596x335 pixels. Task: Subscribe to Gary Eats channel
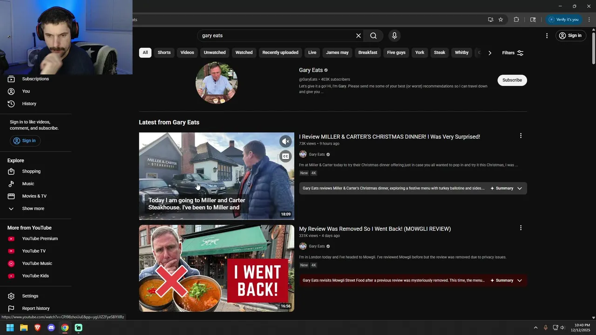pos(512,80)
